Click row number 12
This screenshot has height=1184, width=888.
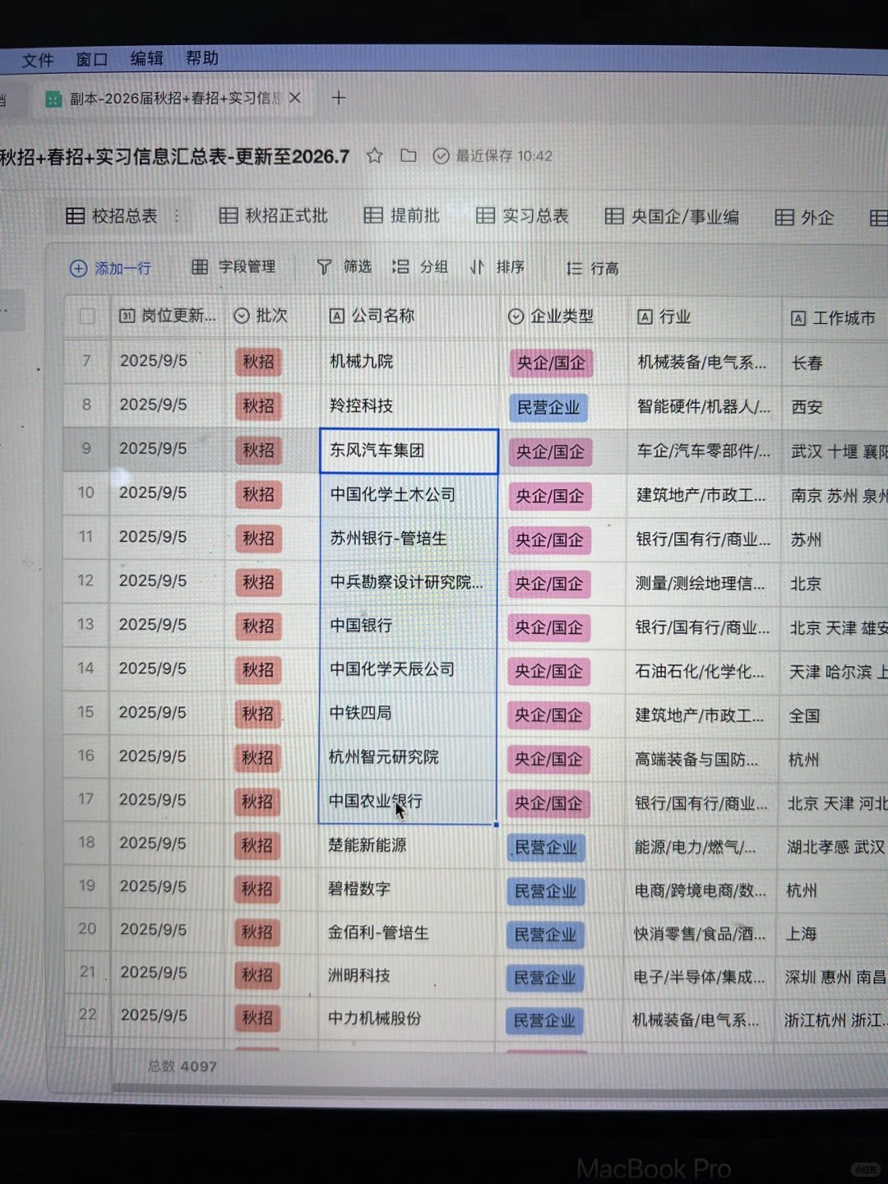tap(86, 580)
